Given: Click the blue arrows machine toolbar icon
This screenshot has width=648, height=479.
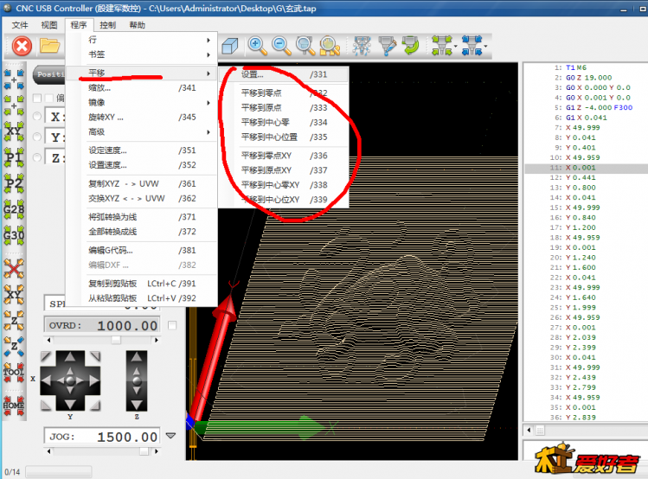Looking at the screenshot, I should (x=472, y=46).
